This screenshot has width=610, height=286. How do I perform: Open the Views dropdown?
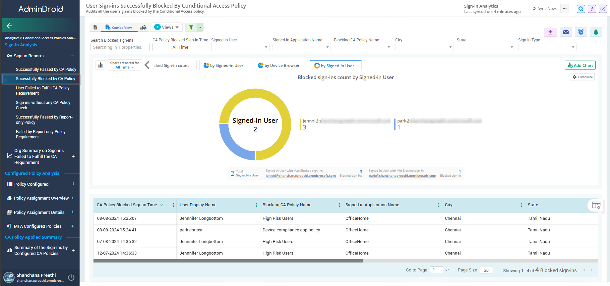click(167, 27)
